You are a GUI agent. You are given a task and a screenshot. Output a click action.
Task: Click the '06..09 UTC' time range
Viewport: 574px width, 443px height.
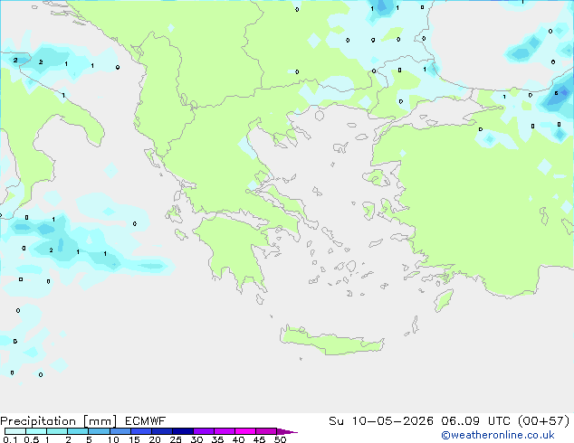point(475,421)
